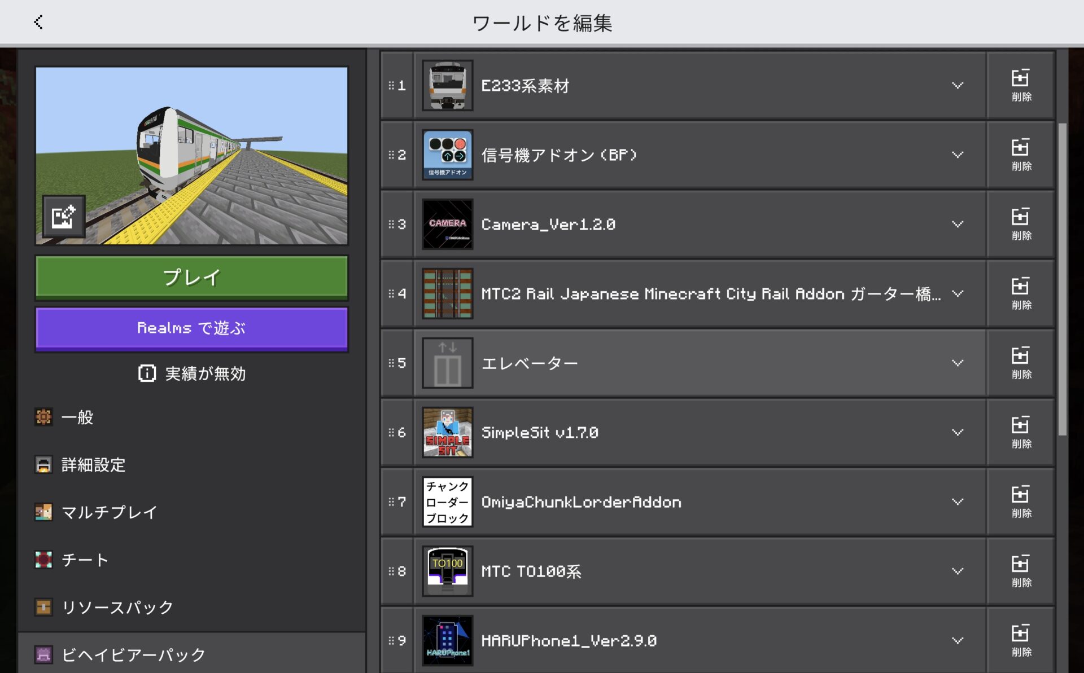Remove the E233系素材 pack with 削除
This screenshot has height=673, width=1084.
coord(1021,85)
